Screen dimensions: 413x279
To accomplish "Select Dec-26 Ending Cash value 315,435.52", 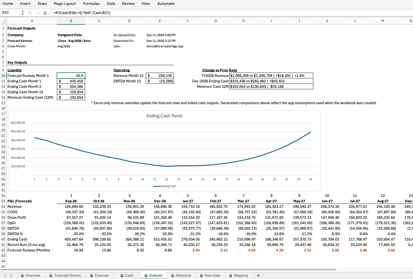I will pos(160,239).
